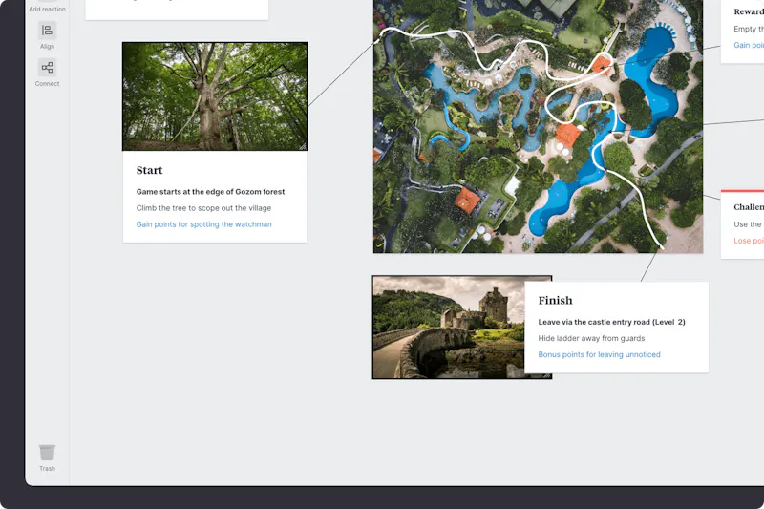This screenshot has height=509, width=764.
Task: Click the Start card heading
Action: click(x=150, y=170)
